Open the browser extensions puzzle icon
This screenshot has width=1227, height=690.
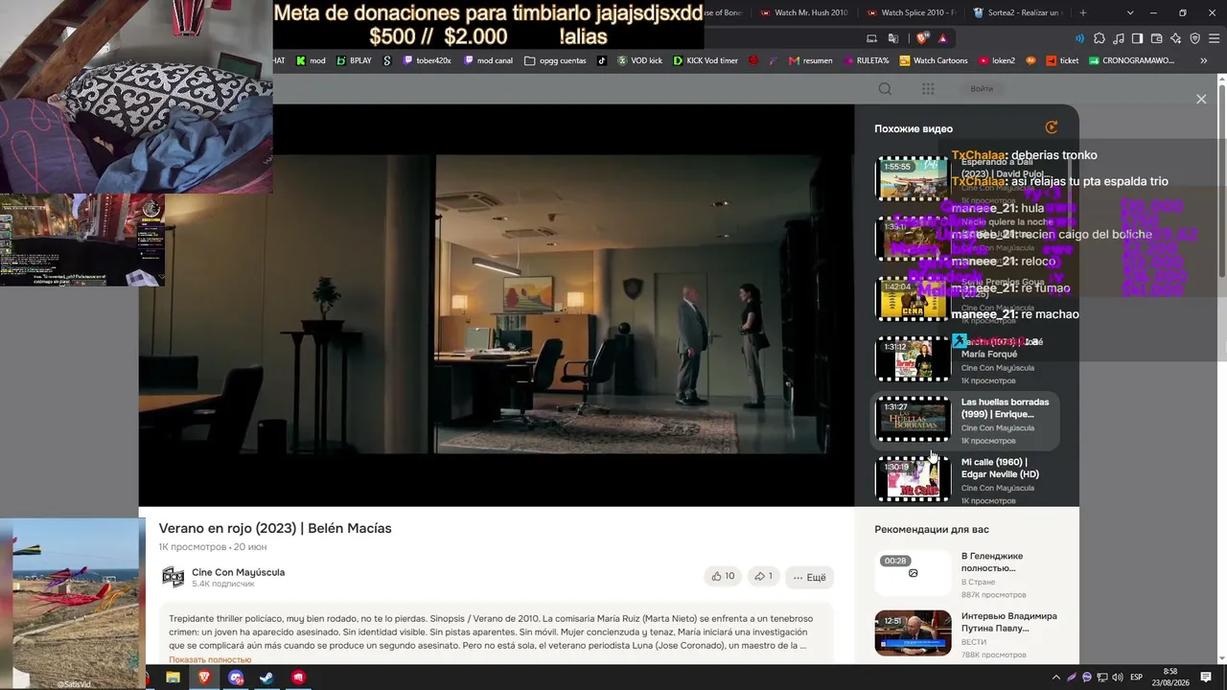(x=1099, y=38)
